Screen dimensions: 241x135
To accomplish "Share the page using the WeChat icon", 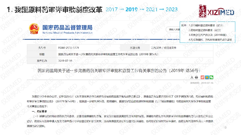I will click(x=211, y=77).
